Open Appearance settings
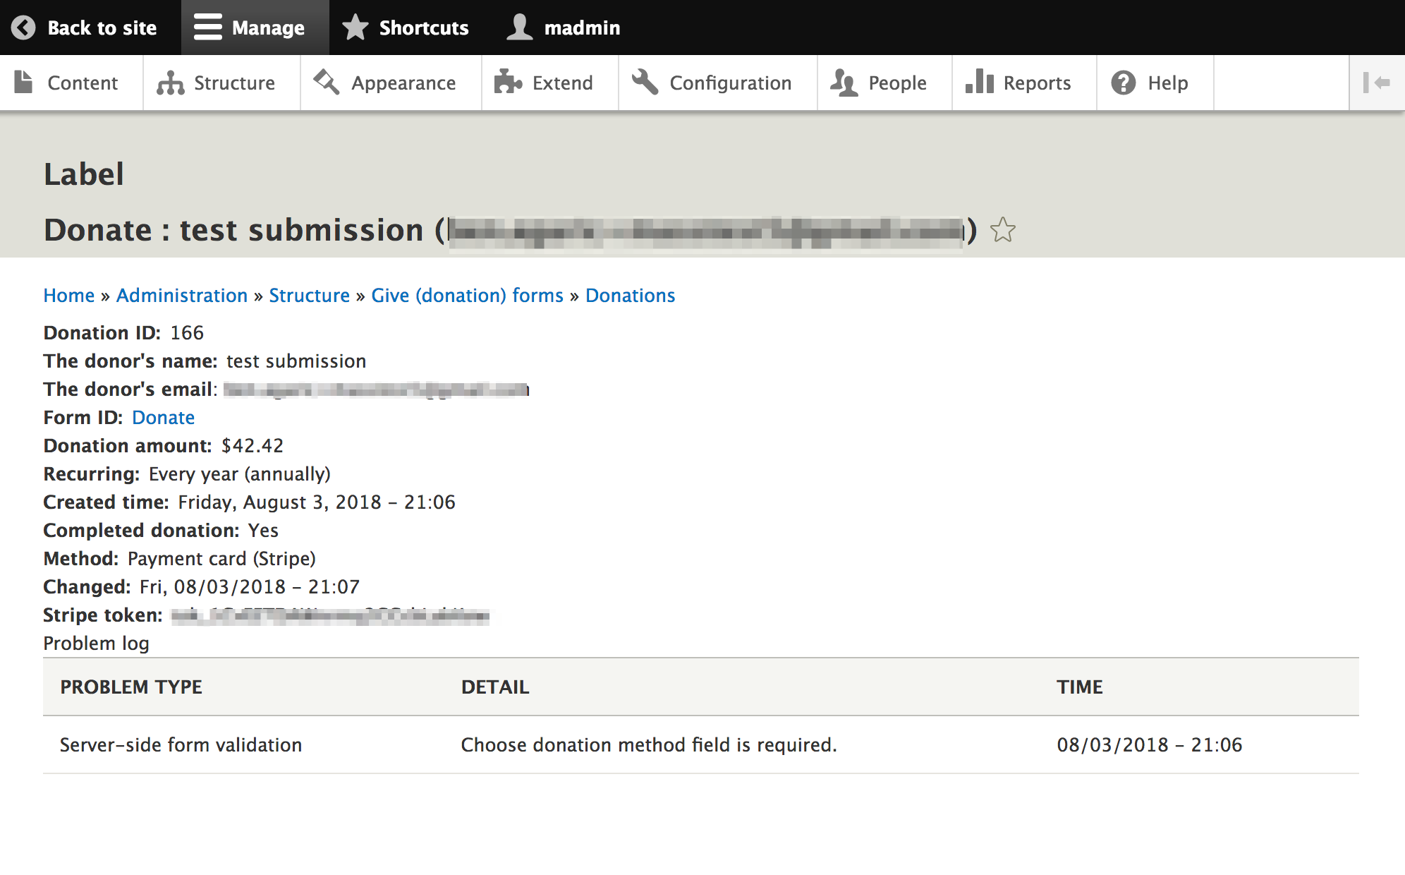The image size is (1405, 875). [391, 83]
